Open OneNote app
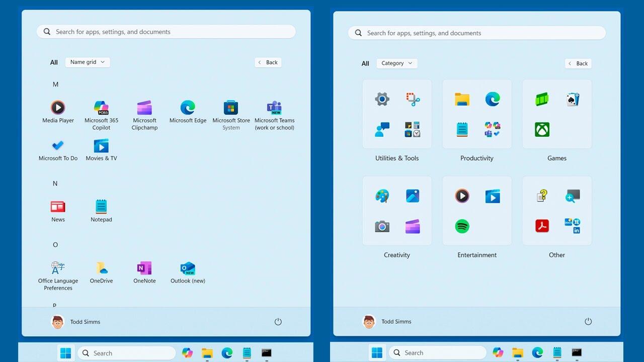Screen dimensions: 644x362 [x=144, y=273]
